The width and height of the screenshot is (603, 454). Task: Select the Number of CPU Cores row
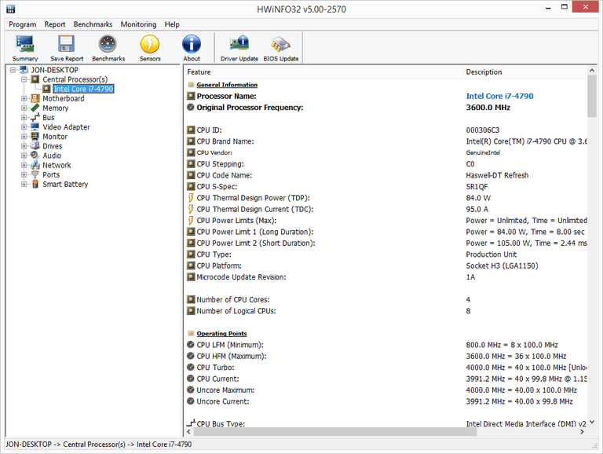[x=386, y=299]
